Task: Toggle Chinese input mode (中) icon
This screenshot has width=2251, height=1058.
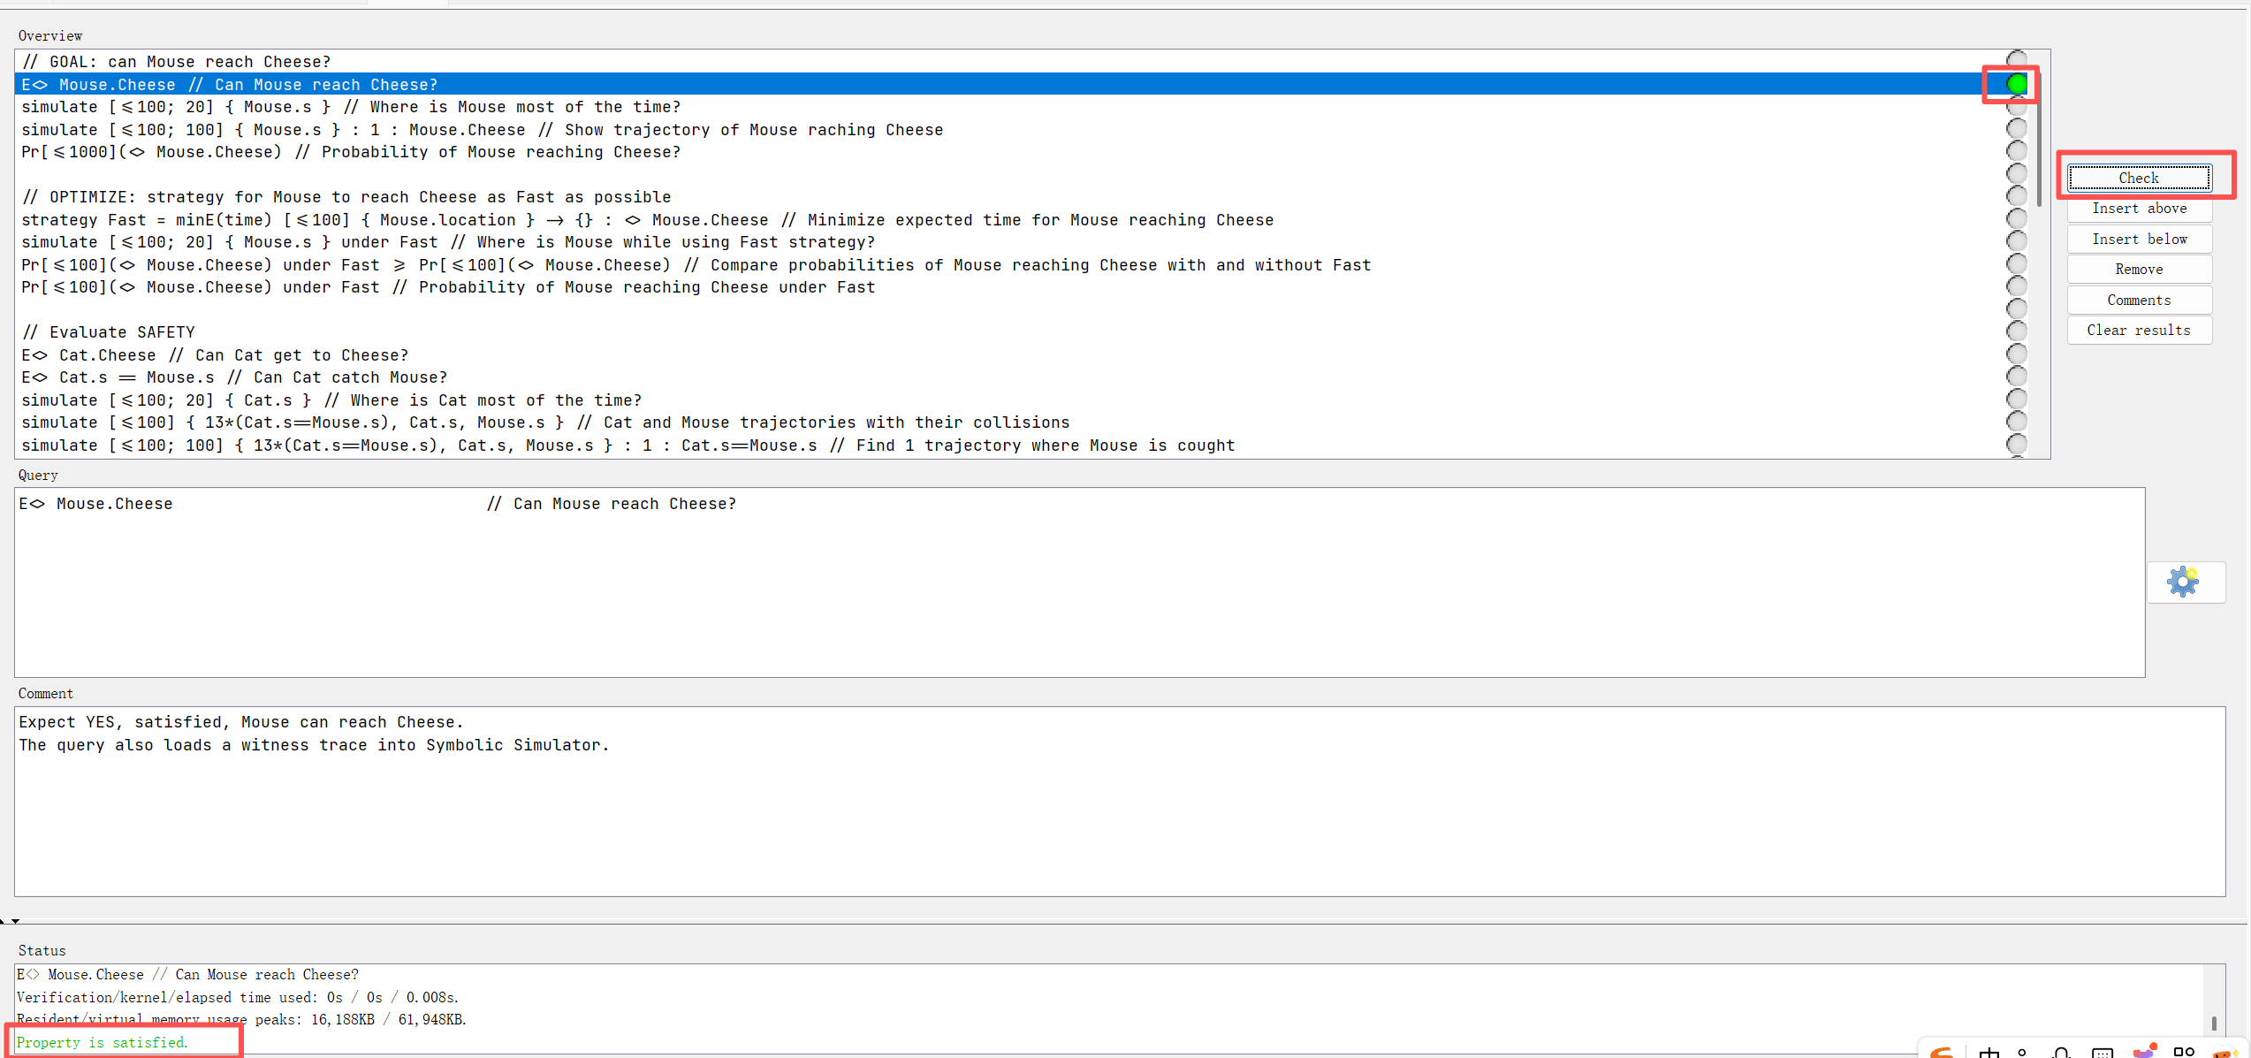Action: (x=1989, y=1052)
